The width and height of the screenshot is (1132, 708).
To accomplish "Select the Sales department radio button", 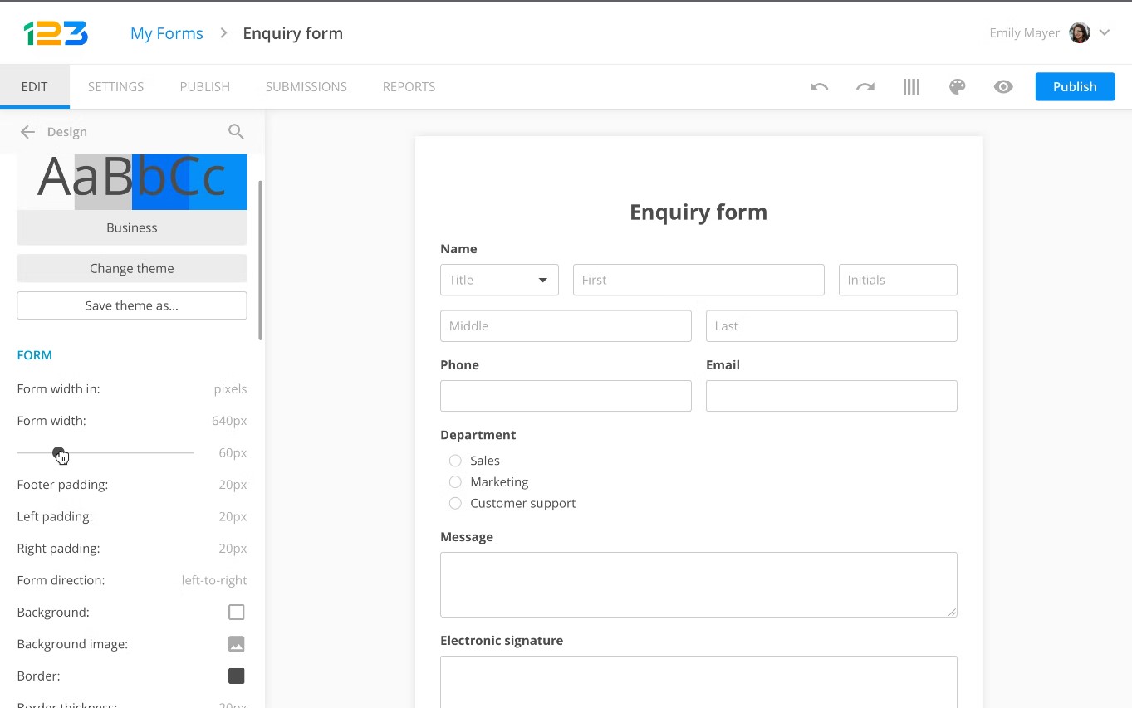I will coord(455,460).
